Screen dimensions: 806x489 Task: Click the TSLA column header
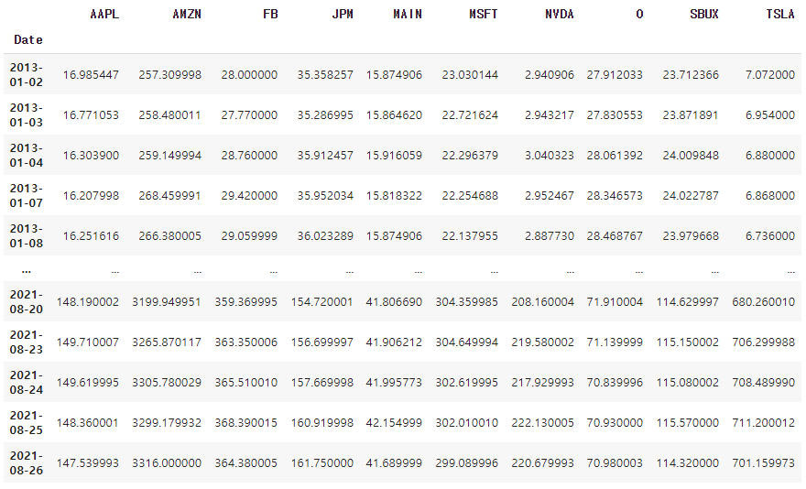click(780, 15)
